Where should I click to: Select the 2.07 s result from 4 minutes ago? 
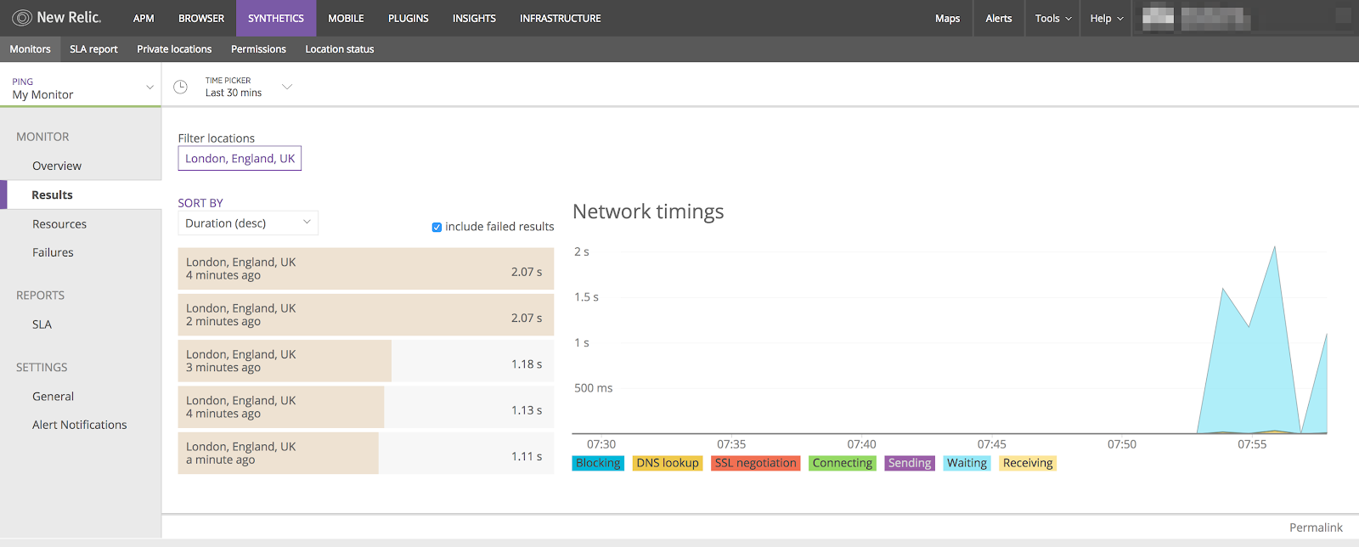365,268
